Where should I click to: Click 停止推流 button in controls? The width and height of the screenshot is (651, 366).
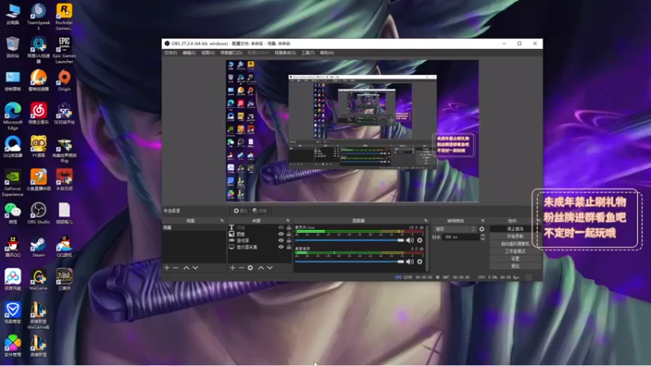pyautogui.click(x=515, y=229)
